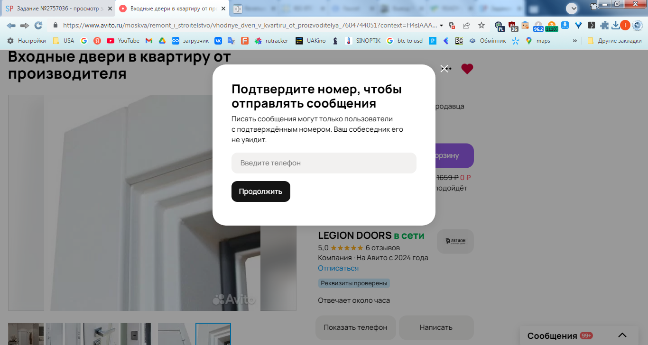The width and height of the screenshot is (648, 345).
Task: Expand the tab search dropdown circle
Action: tap(572, 8)
